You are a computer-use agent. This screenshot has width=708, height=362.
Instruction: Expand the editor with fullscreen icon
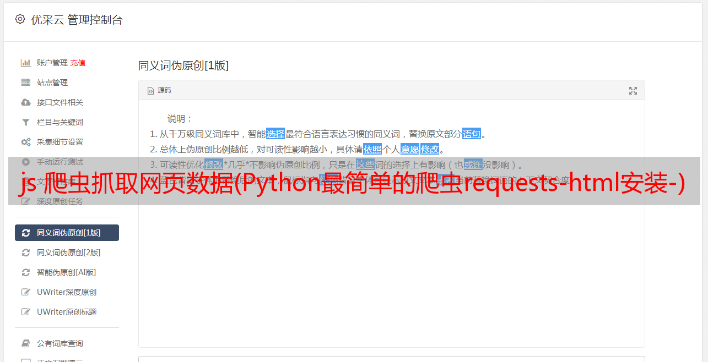[x=633, y=91]
